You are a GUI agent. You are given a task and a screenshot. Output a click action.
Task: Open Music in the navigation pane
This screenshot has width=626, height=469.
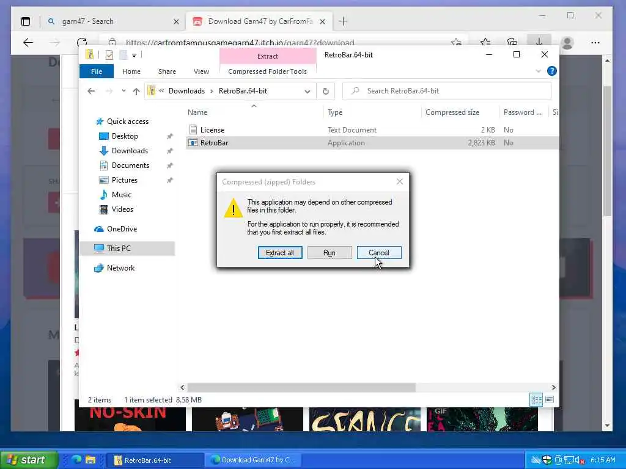point(122,195)
